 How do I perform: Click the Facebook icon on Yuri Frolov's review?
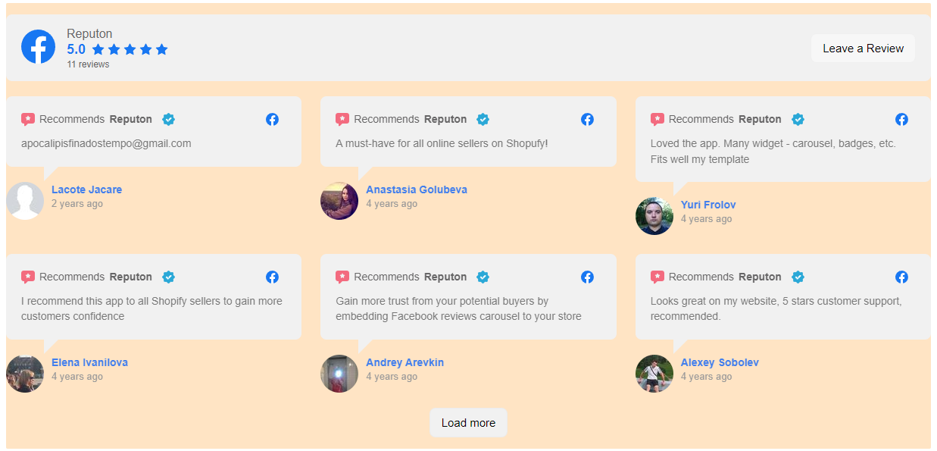pos(901,119)
